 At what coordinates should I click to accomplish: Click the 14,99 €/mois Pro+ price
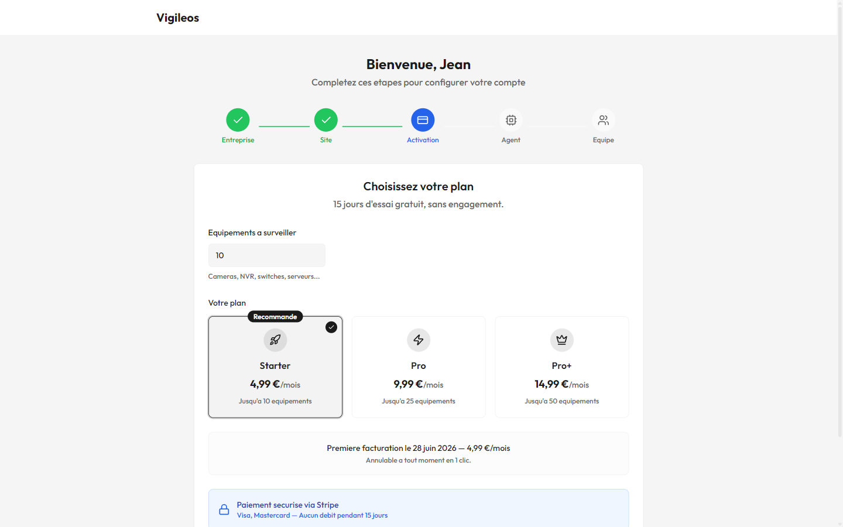[562, 384]
